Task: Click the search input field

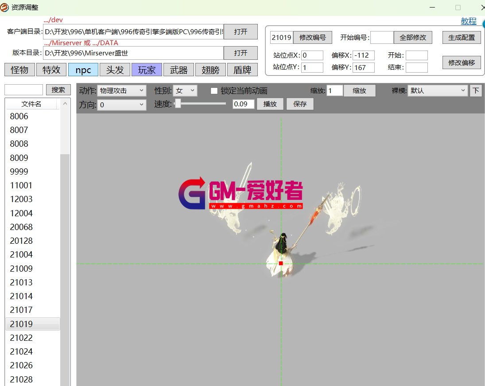Action: (x=23, y=90)
